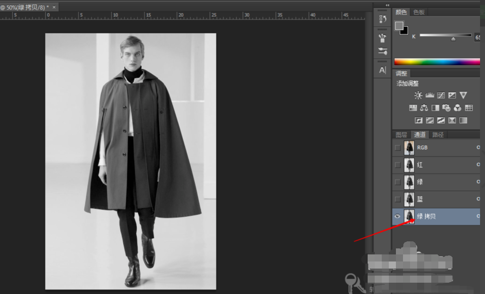485x294 pixels.
Task: Click the foreground color swatch
Action: pos(399,26)
